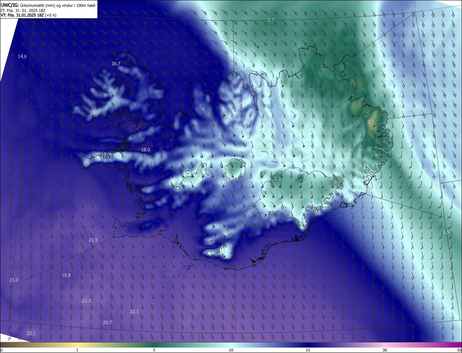462x353 pixels.
Task: Click the 10 tick on the color scale
Action: (231, 350)
